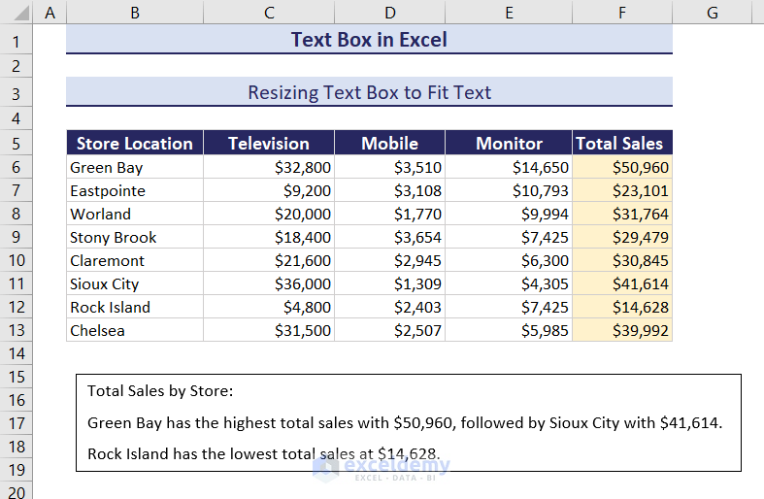Viewport: 764px width, 499px height.
Task: Click the "Worland" store cell
Action: pos(135,214)
